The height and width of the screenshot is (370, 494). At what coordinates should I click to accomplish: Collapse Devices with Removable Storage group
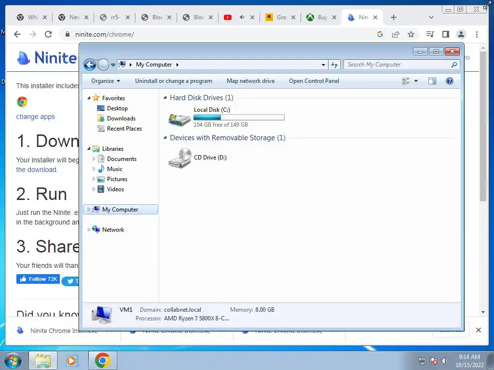165,138
